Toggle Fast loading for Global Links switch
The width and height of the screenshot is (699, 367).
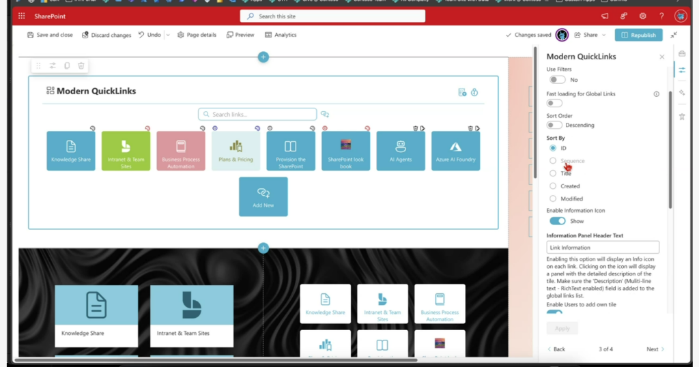point(554,103)
